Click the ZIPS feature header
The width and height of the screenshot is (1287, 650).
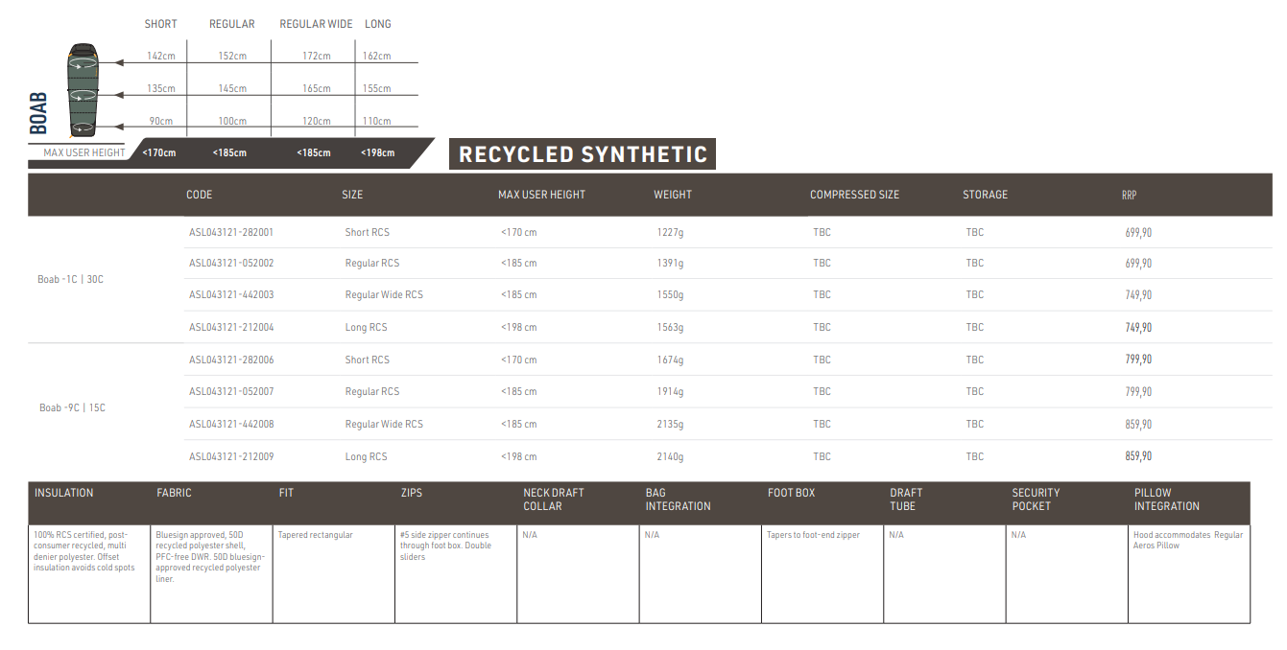(412, 493)
